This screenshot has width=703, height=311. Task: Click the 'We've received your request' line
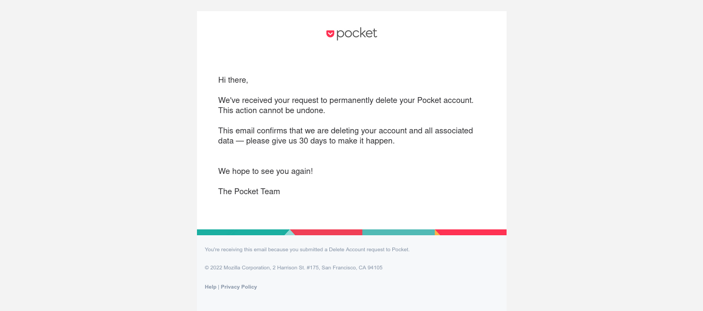coord(346,100)
